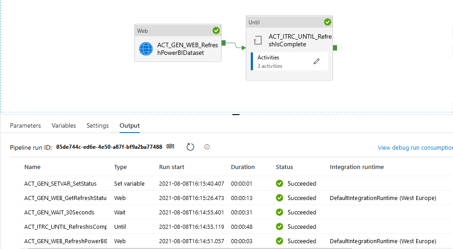Click the 00:00:48 duration cell
Viewport: 453px width, 249px height.
coord(241,227)
